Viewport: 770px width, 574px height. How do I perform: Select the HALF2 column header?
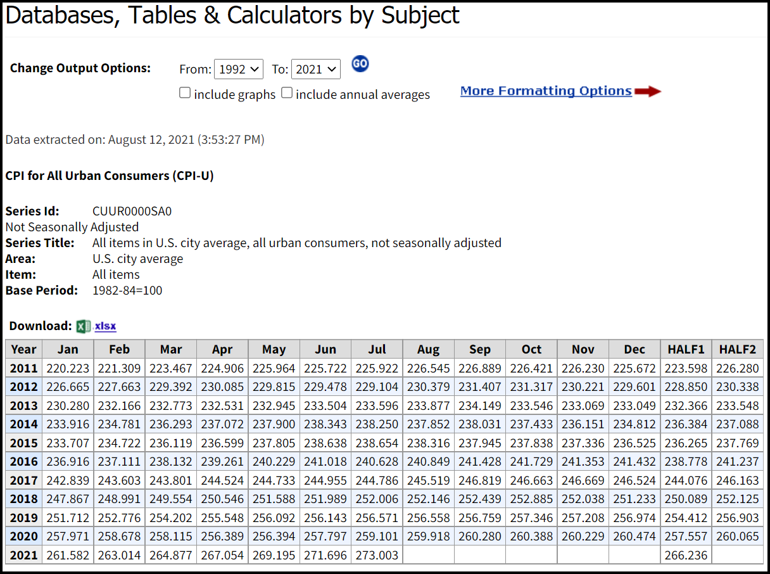click(738, 350)
